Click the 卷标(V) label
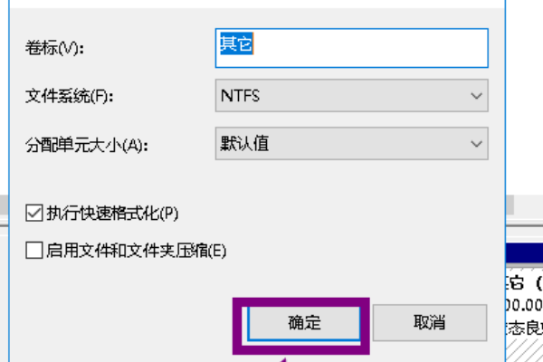This screenshot has height=362, width=543. 56,46
